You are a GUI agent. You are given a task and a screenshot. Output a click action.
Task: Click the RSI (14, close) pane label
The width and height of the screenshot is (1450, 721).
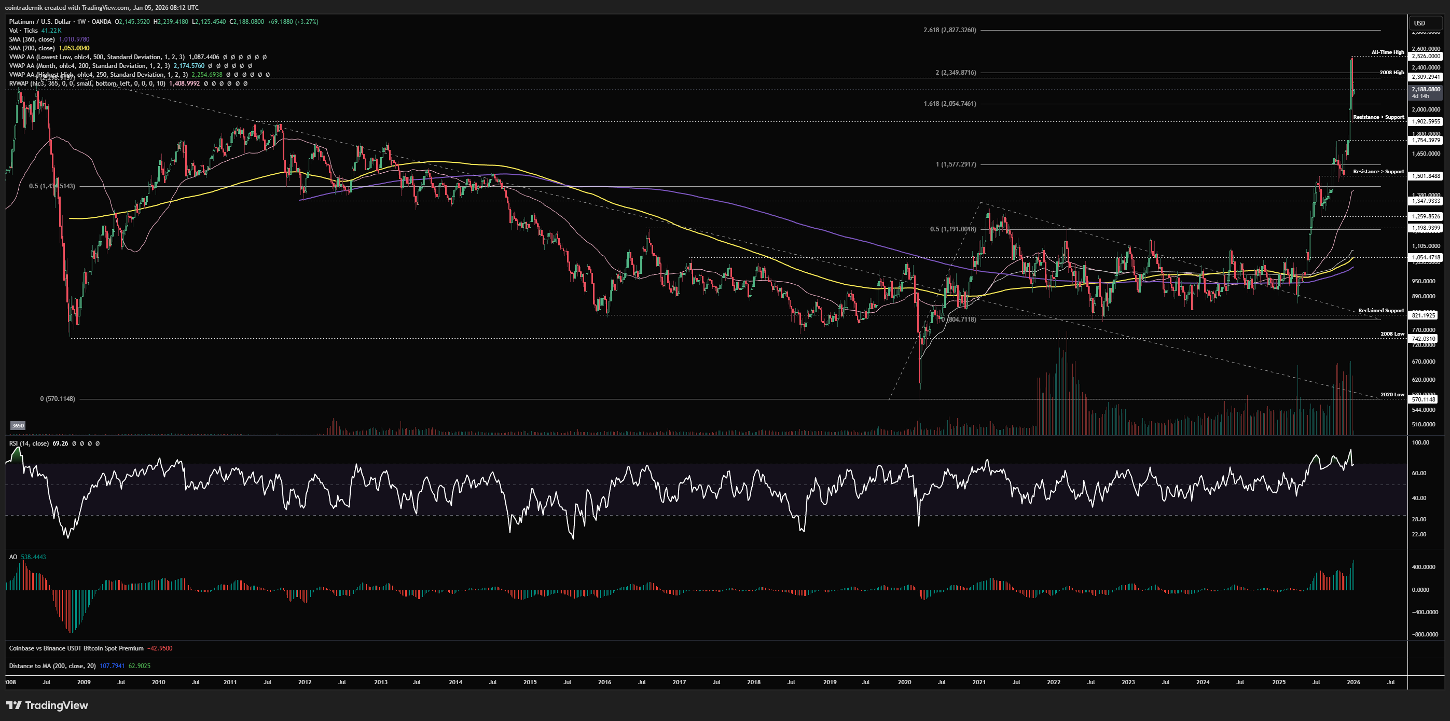29,443
